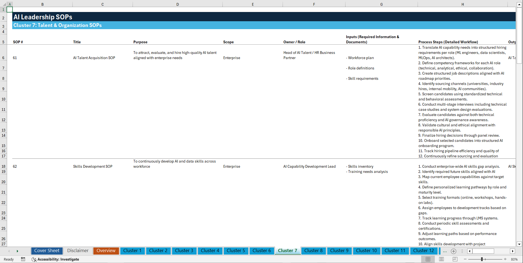Switch to Cluster 6 sheet
Screen dimensions: 523x263
point(262,251)
